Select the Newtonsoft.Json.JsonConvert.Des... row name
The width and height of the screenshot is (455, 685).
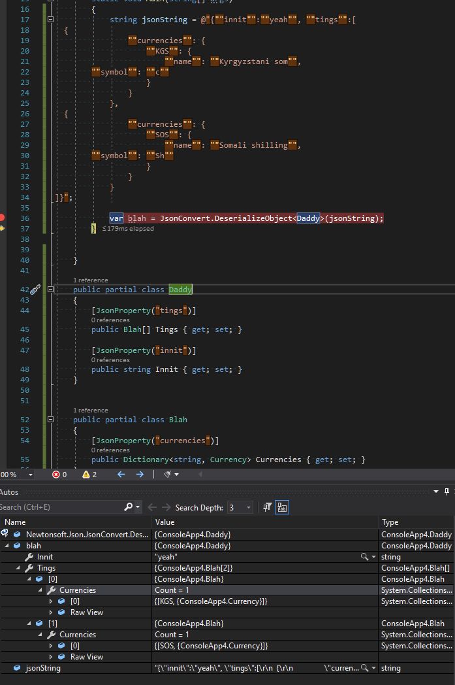click(x=87, y=534)
